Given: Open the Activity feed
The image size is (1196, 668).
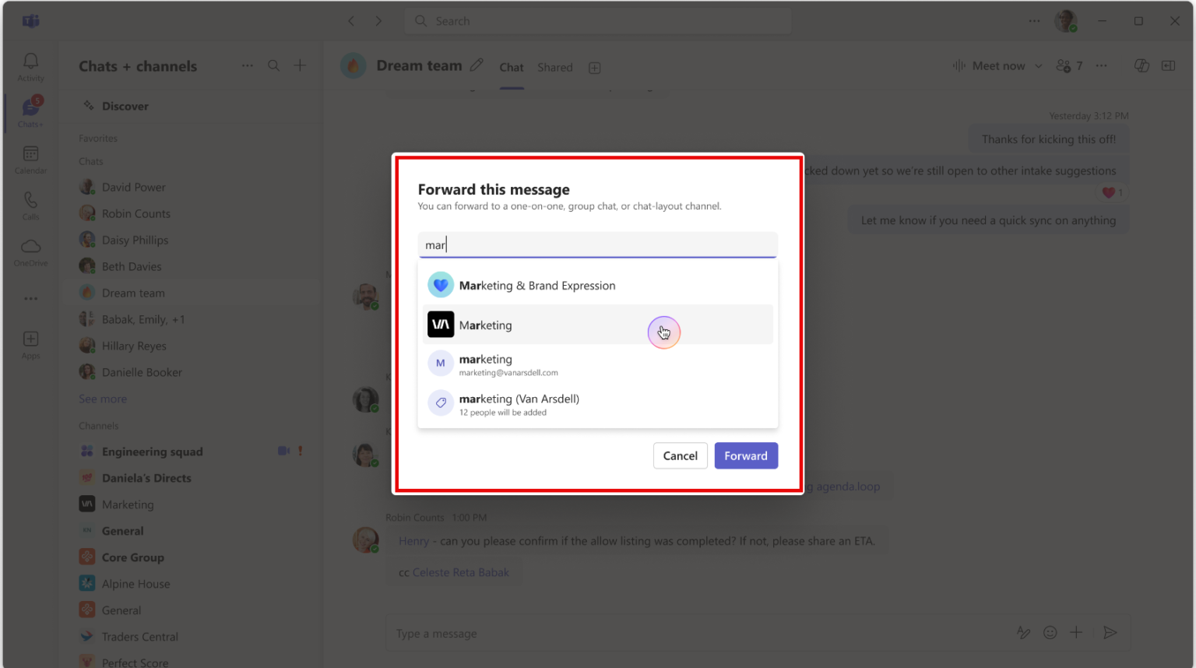Looking at the screenshot, I should click(x=30, y=66).
